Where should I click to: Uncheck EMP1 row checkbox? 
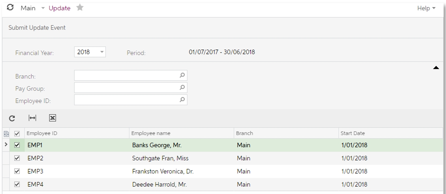pos(17,145)
